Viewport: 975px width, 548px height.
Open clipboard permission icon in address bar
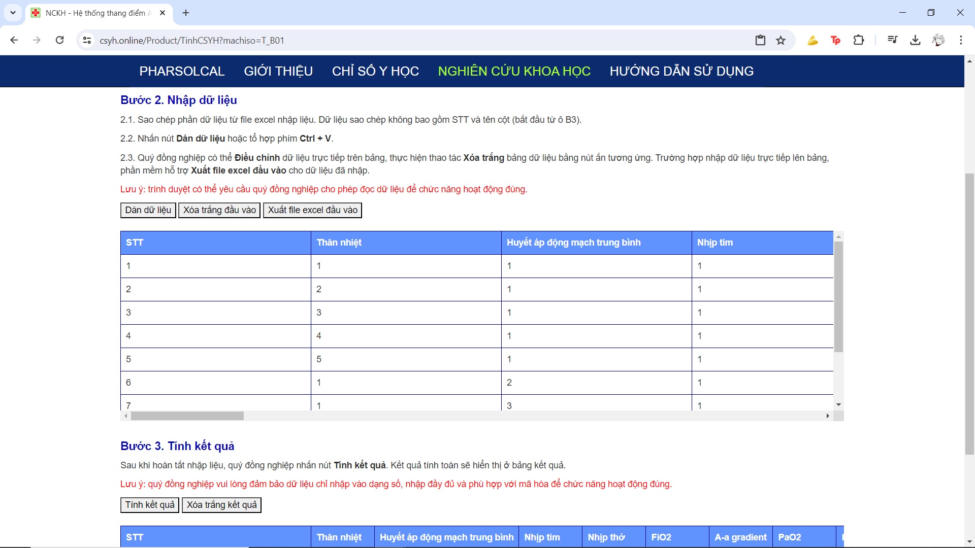760,40
